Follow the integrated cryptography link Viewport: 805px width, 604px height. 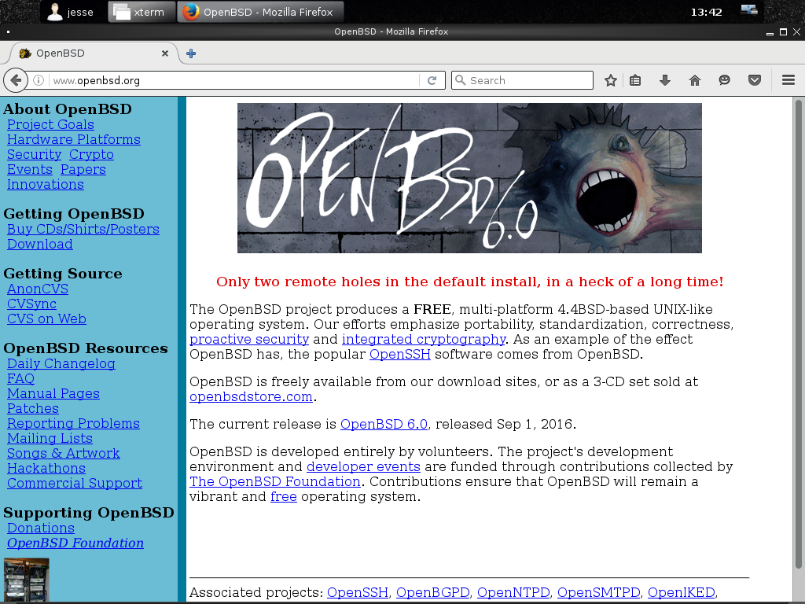[424, 340]
